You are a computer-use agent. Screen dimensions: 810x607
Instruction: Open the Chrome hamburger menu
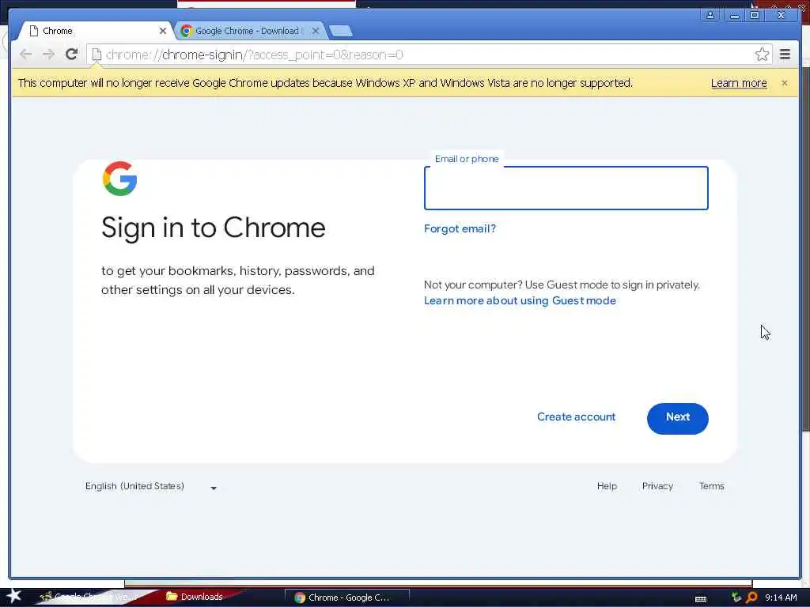[785, 55]
